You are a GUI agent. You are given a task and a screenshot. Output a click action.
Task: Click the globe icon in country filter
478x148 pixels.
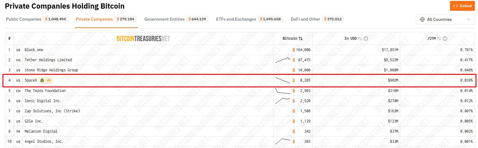click(422, 19)
